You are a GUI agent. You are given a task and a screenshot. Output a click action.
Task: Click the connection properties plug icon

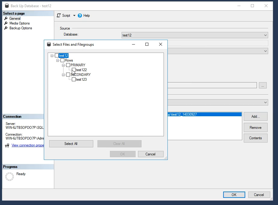click(7, 146)
